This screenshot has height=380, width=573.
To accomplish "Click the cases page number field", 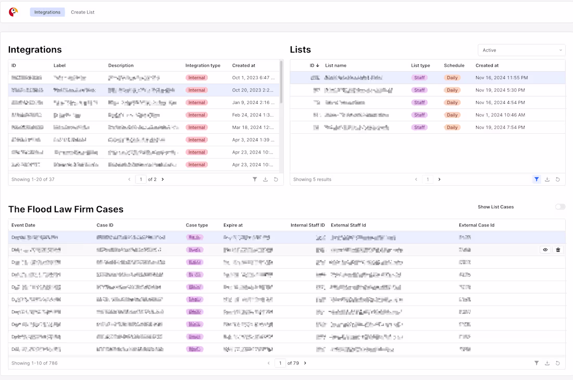I will pos(280,363).
